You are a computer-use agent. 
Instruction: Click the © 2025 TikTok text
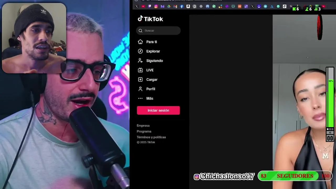(x=146, y=142)
